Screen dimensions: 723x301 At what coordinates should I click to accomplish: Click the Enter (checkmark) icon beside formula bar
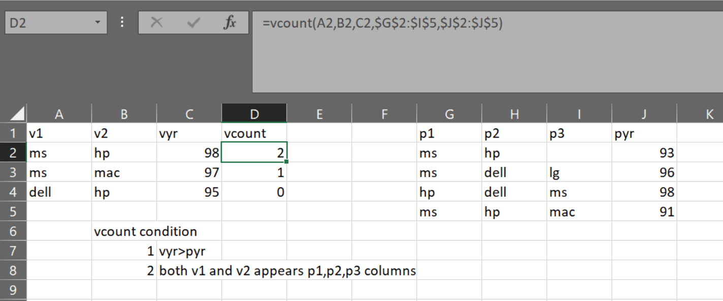click(x=193, y=22)
